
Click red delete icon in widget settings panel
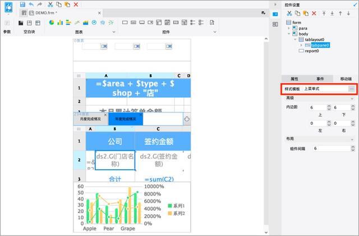tap(314, 13)
